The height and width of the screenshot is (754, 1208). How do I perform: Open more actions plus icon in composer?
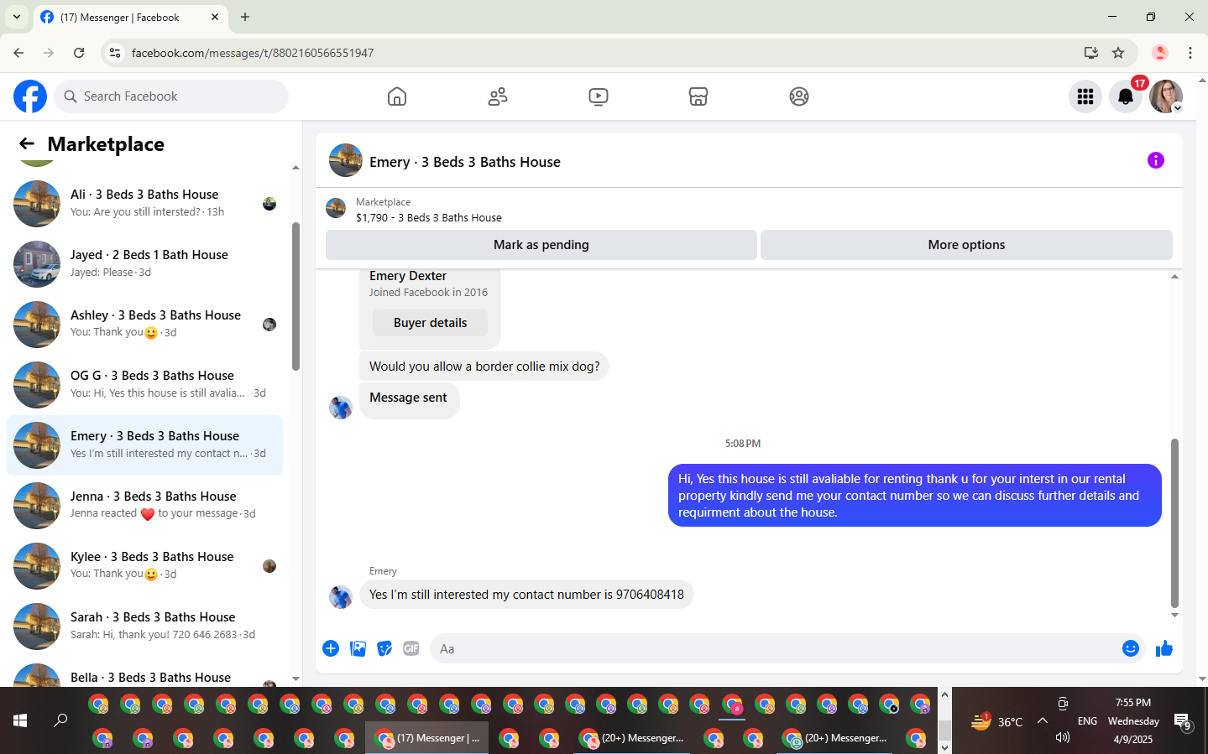click(331, 648)
